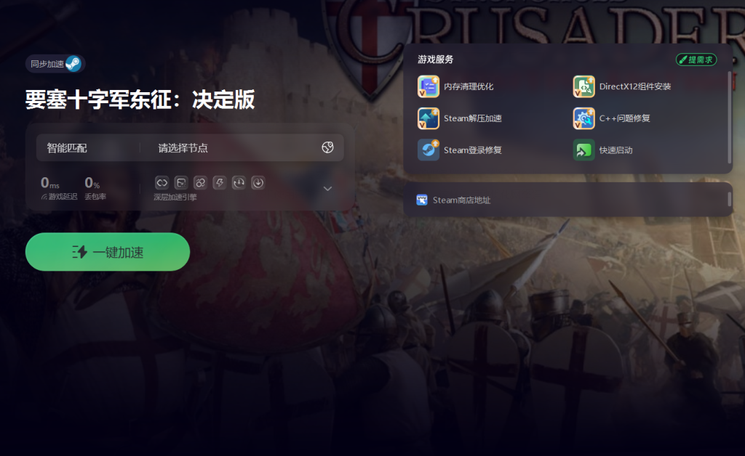The height and width of the screenshot is (456, 745).
Task: Open DirectX12组件安装 service
Action: 621,86
